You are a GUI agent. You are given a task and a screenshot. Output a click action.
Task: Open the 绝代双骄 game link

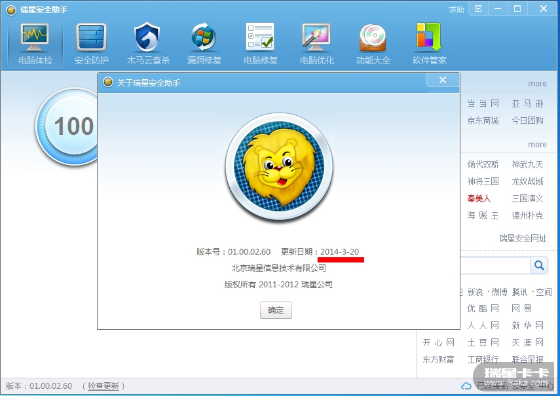coord(483,164)
